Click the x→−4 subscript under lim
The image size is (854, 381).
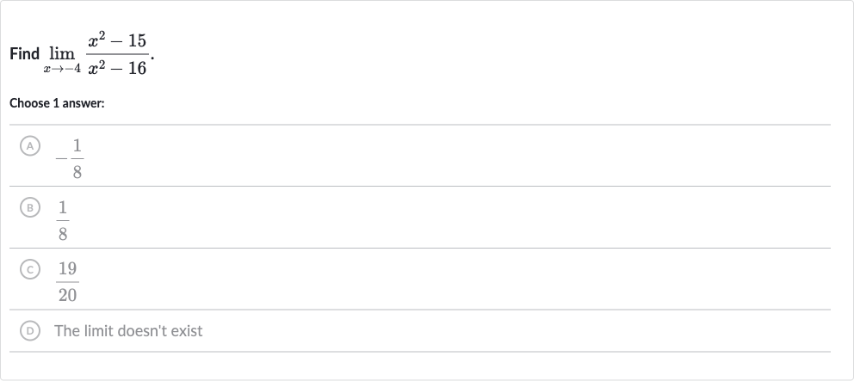click(62, 69)
